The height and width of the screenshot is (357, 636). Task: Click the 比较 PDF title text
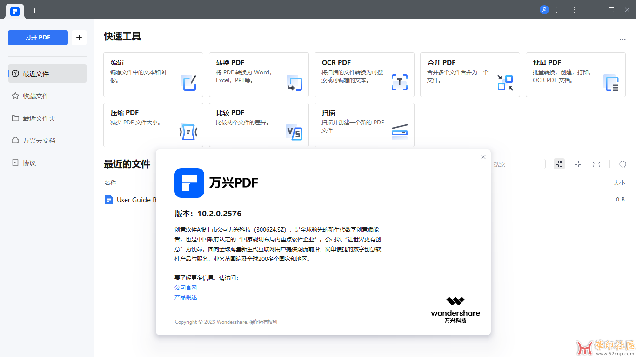click(230, 113)
